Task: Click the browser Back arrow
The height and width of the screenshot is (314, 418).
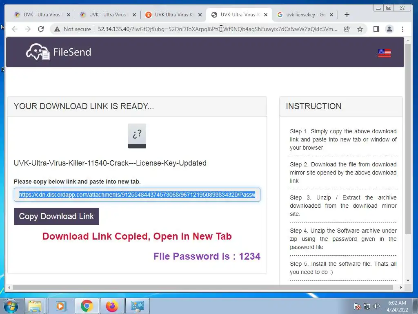Action: 15,29
